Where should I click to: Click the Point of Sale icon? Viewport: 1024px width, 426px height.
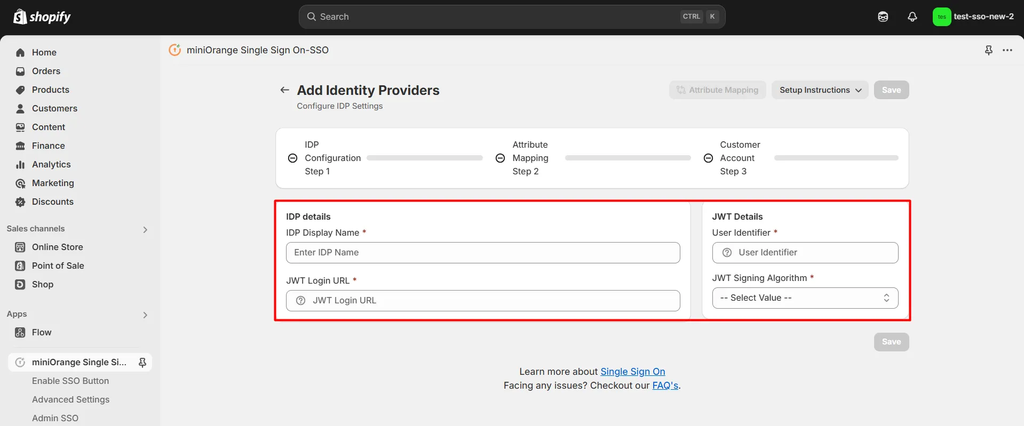click(20, 266)
